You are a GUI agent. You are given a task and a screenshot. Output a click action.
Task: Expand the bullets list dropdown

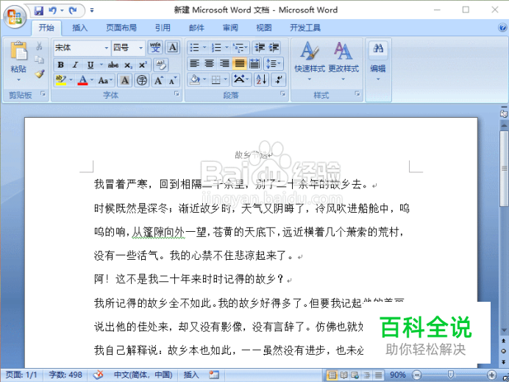[204, 48]
